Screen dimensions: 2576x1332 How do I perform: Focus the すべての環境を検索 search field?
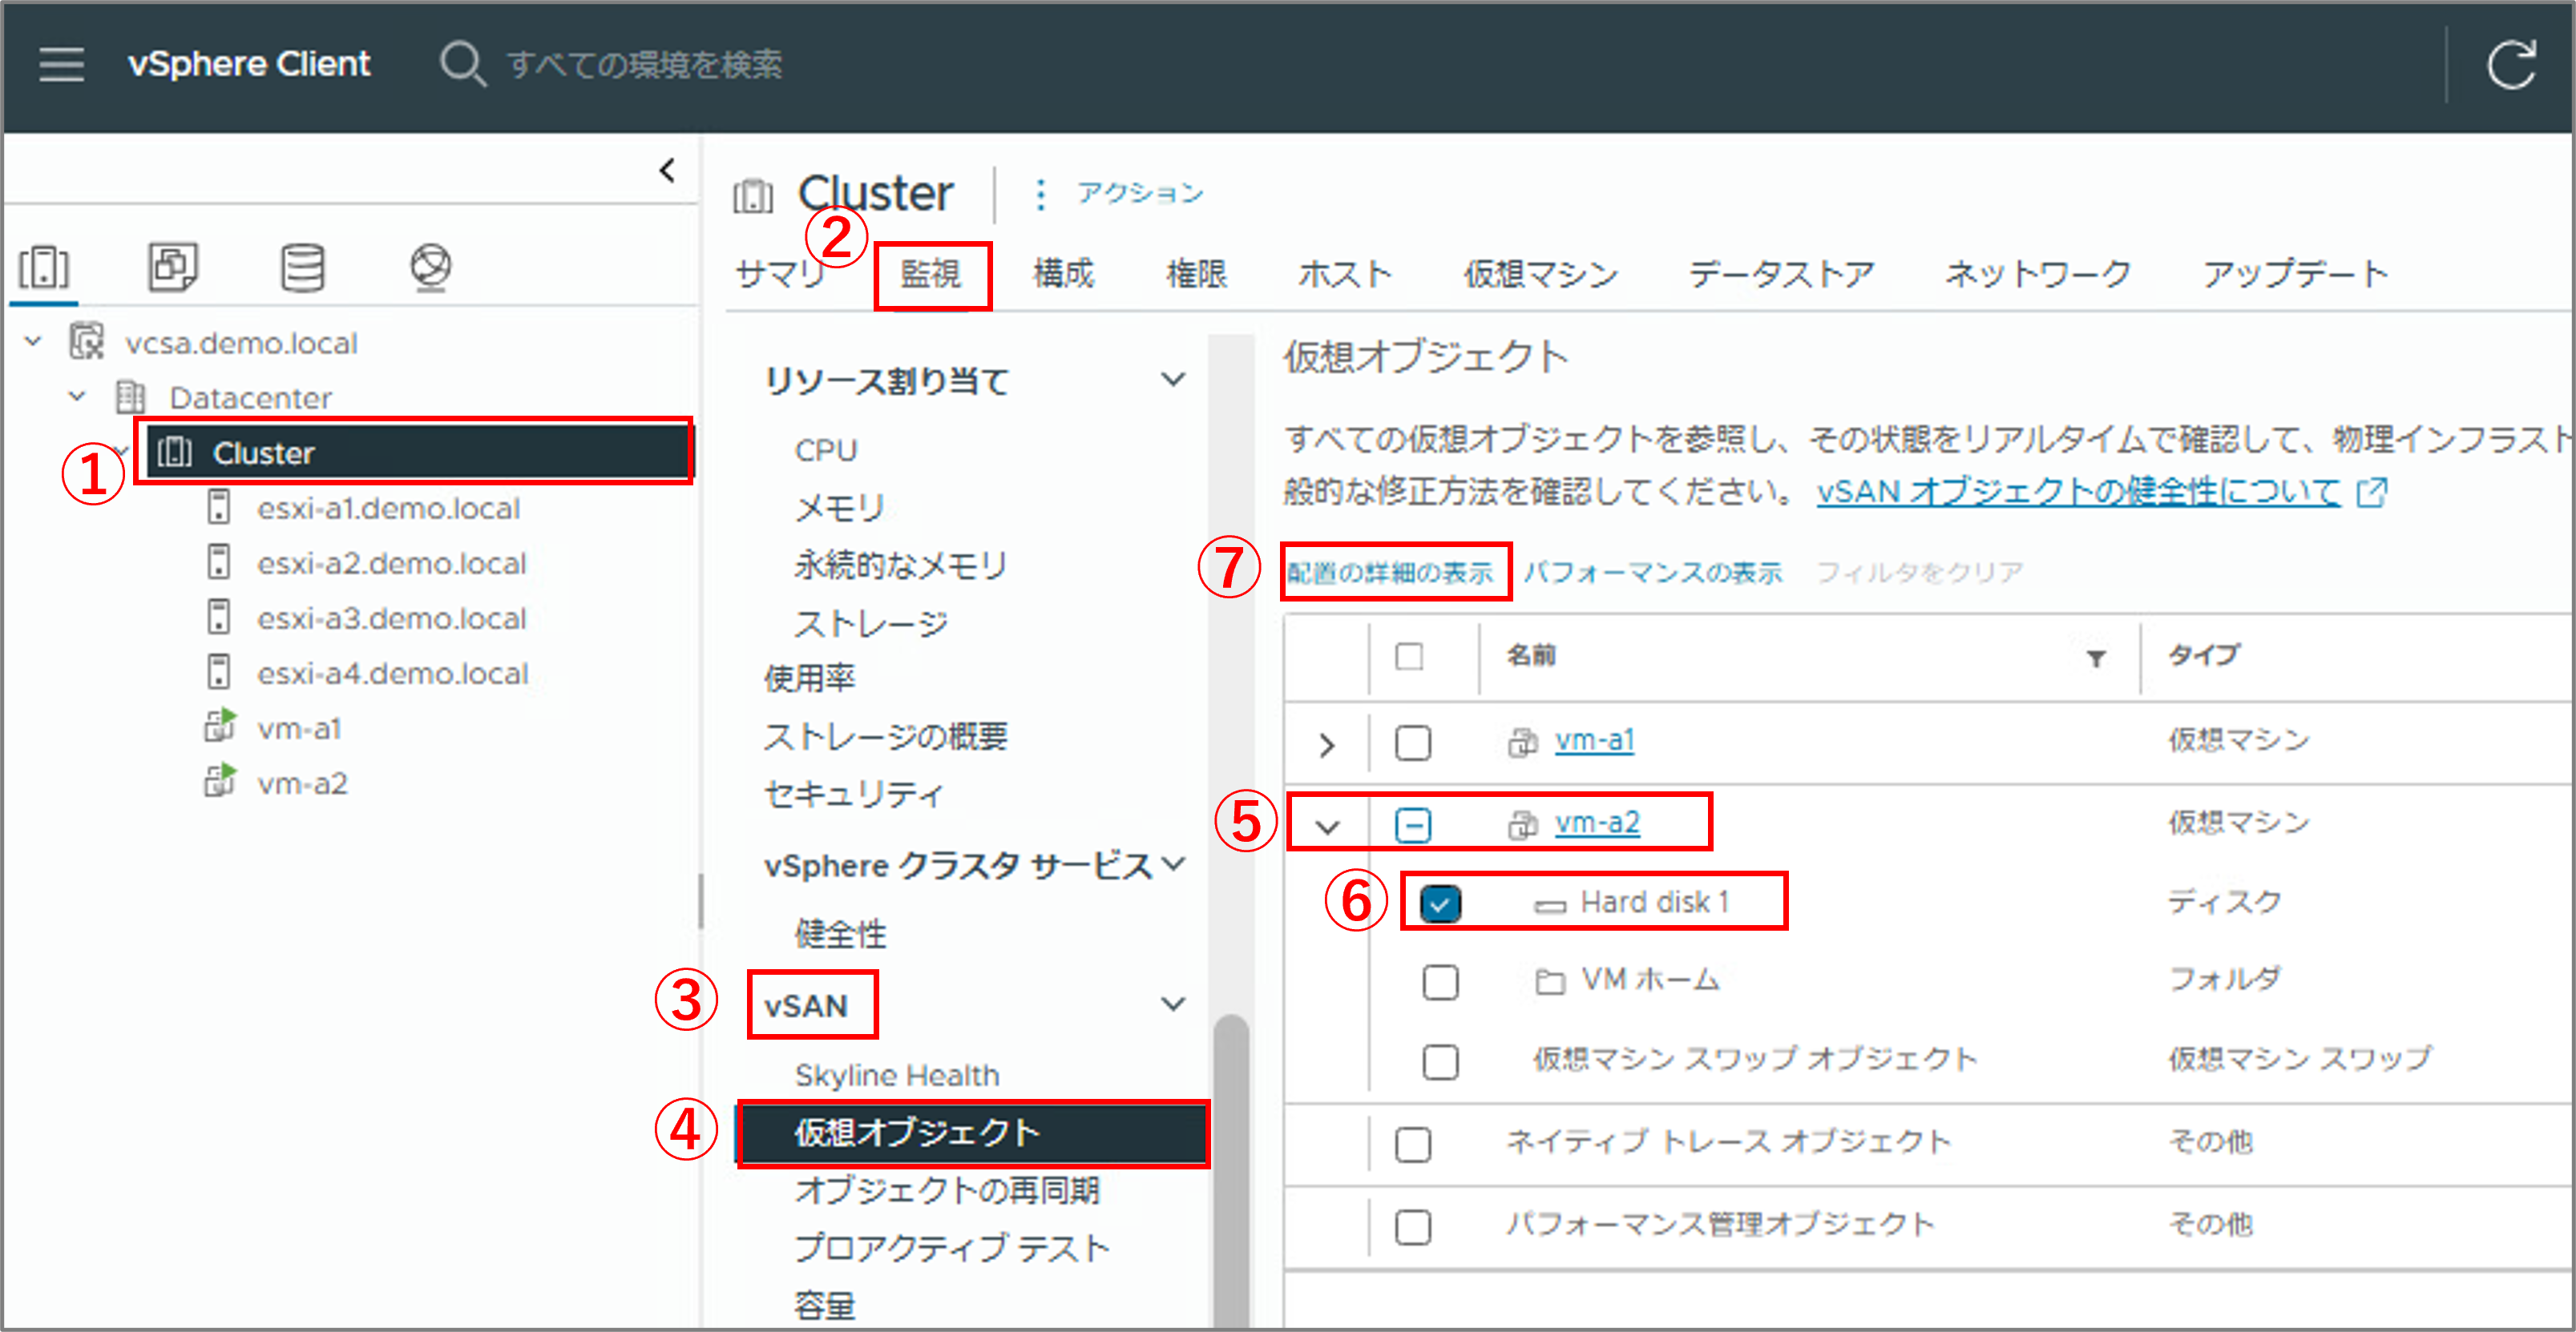pos(644,65)
